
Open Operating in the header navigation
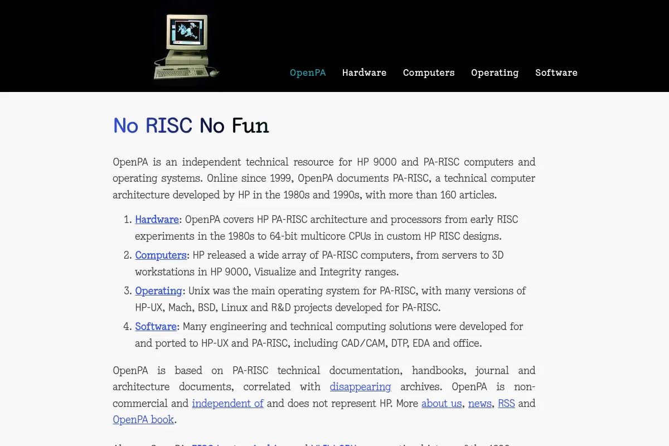tap(495, 73)
